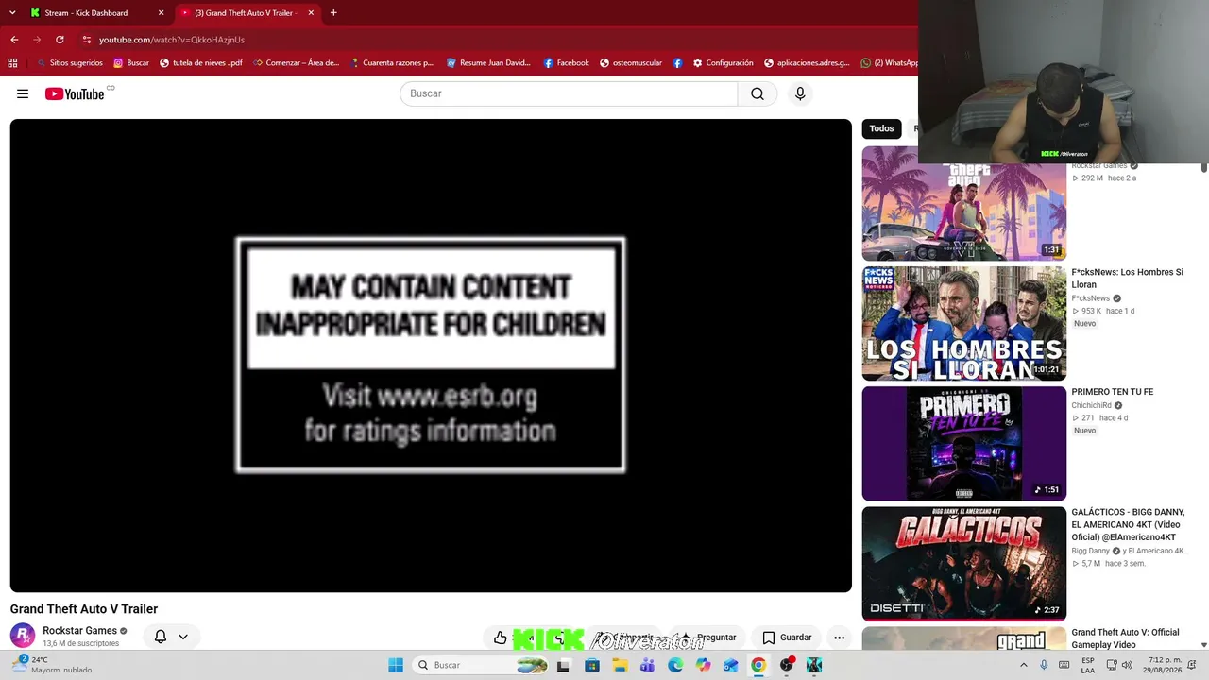Open the Resume Juan David bookmark
Image resolution: width=1209 pixels, height=680 pixels.
coord(488,63)
